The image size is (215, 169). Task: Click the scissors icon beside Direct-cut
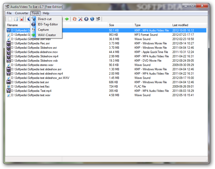tap(33, 19)
